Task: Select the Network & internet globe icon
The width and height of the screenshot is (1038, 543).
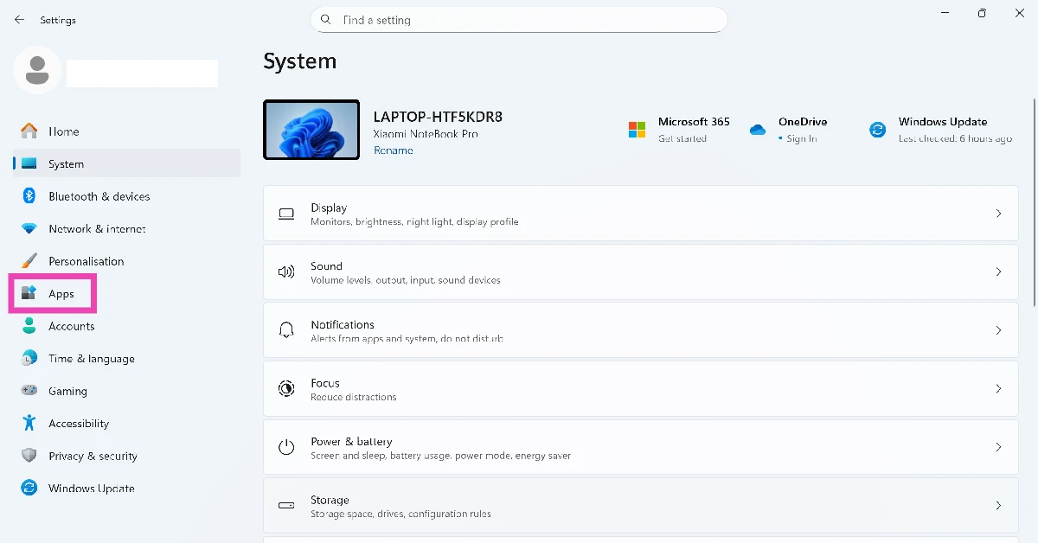Action: click(x=29, y=228)
